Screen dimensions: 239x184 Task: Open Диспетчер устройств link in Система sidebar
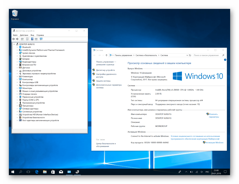tap(105, 70)
